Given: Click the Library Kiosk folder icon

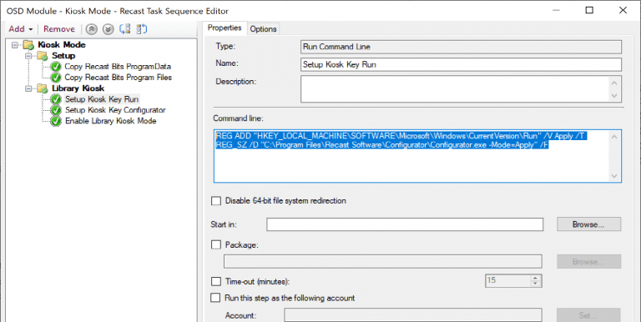Looking at the screenshot, I should [x=42, y=88].
